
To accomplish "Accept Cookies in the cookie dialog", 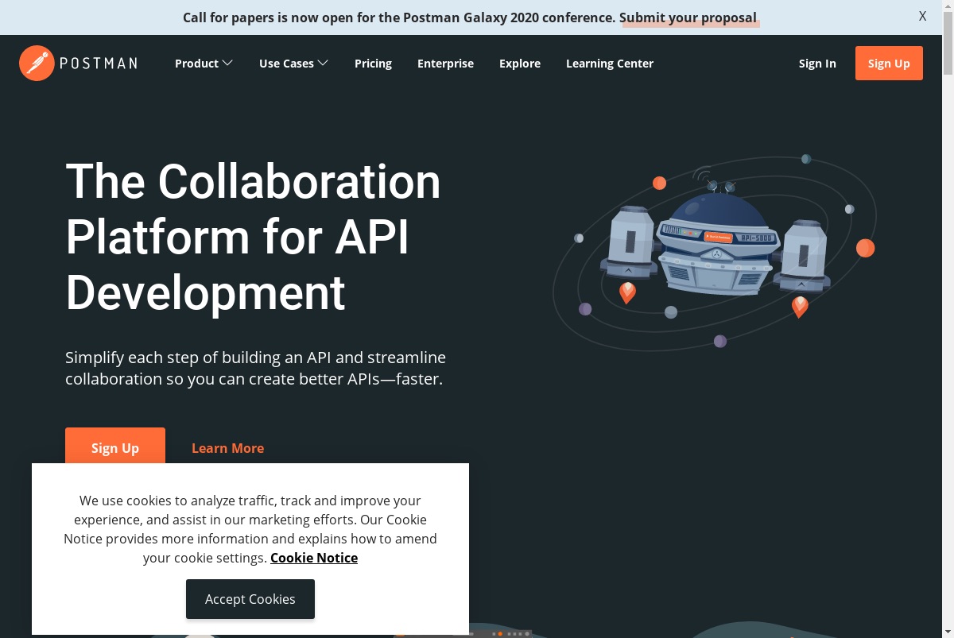I will [x=250, y=599].
